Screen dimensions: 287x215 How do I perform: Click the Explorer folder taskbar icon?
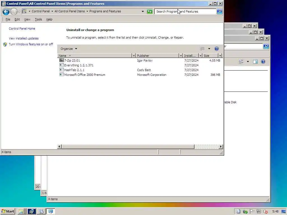pos(21,212)
